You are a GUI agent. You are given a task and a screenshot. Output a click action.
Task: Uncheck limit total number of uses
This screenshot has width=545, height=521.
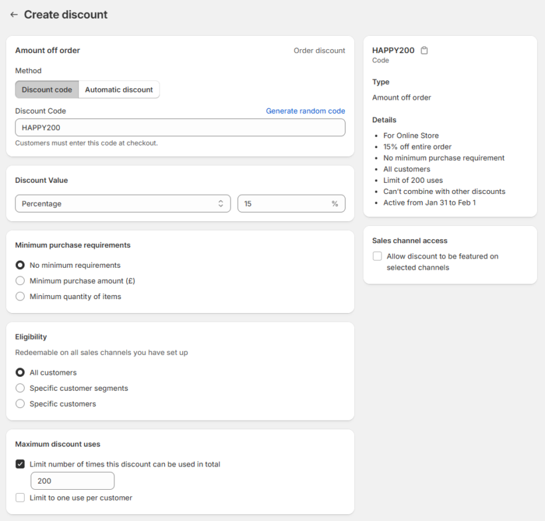pyautogui.click(x=20, y=465)
